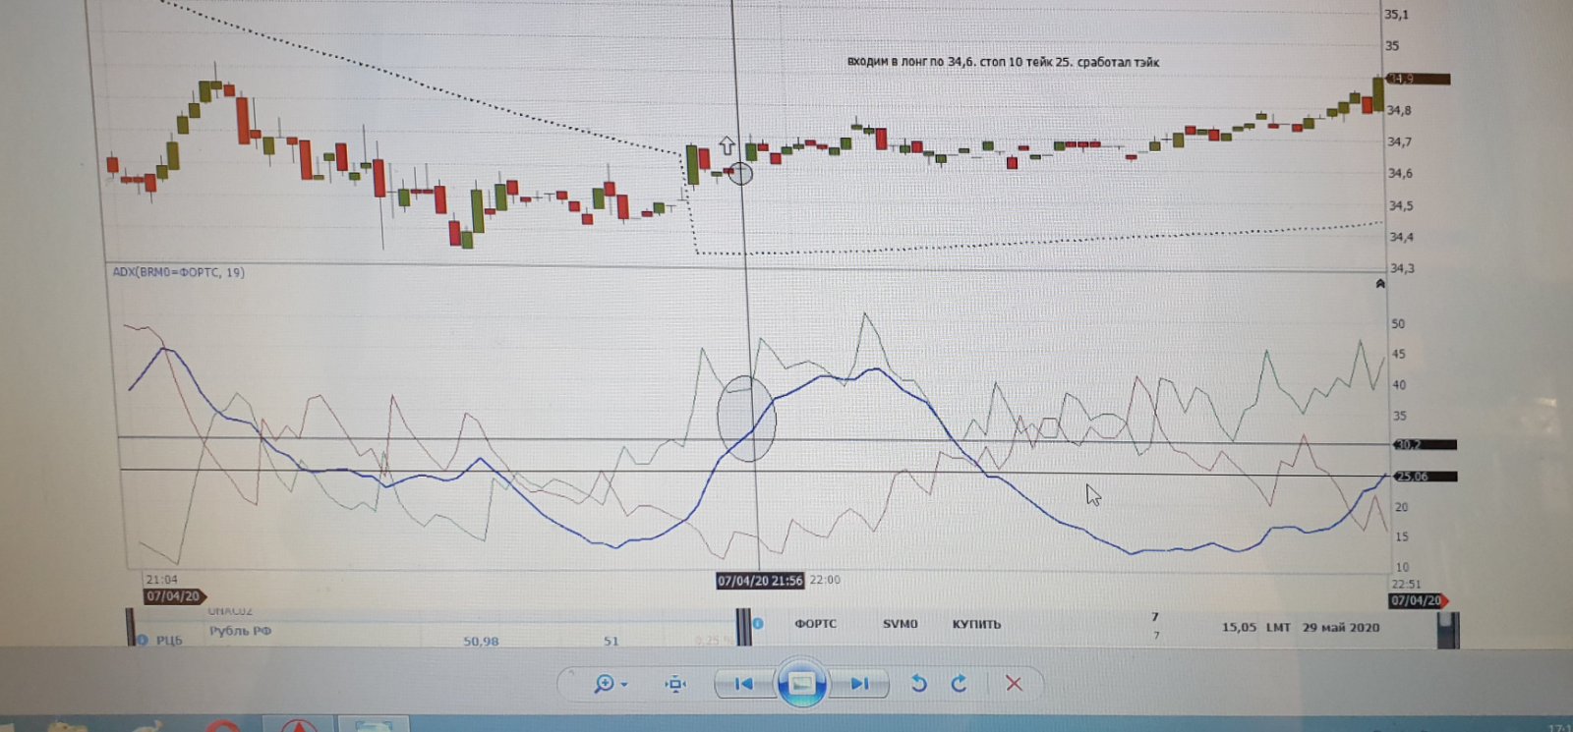Click КУПИТЬ in the order row
This screenshot has width=1573, height=732.
coord(976,624)
